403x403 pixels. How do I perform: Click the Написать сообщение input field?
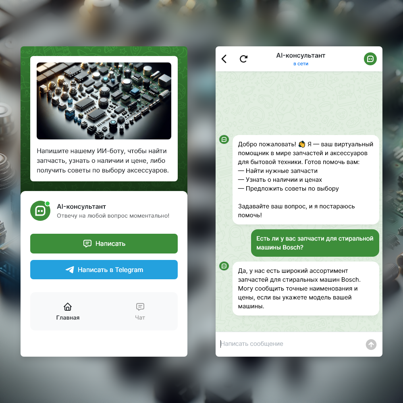tap(291, 344)
